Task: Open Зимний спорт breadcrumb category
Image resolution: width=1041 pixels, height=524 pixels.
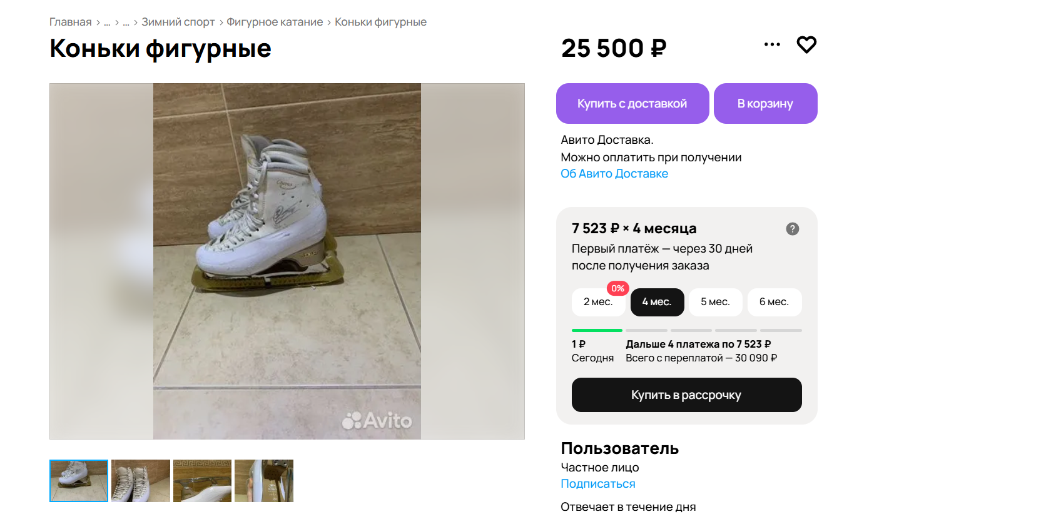Action: pos(178,23)
